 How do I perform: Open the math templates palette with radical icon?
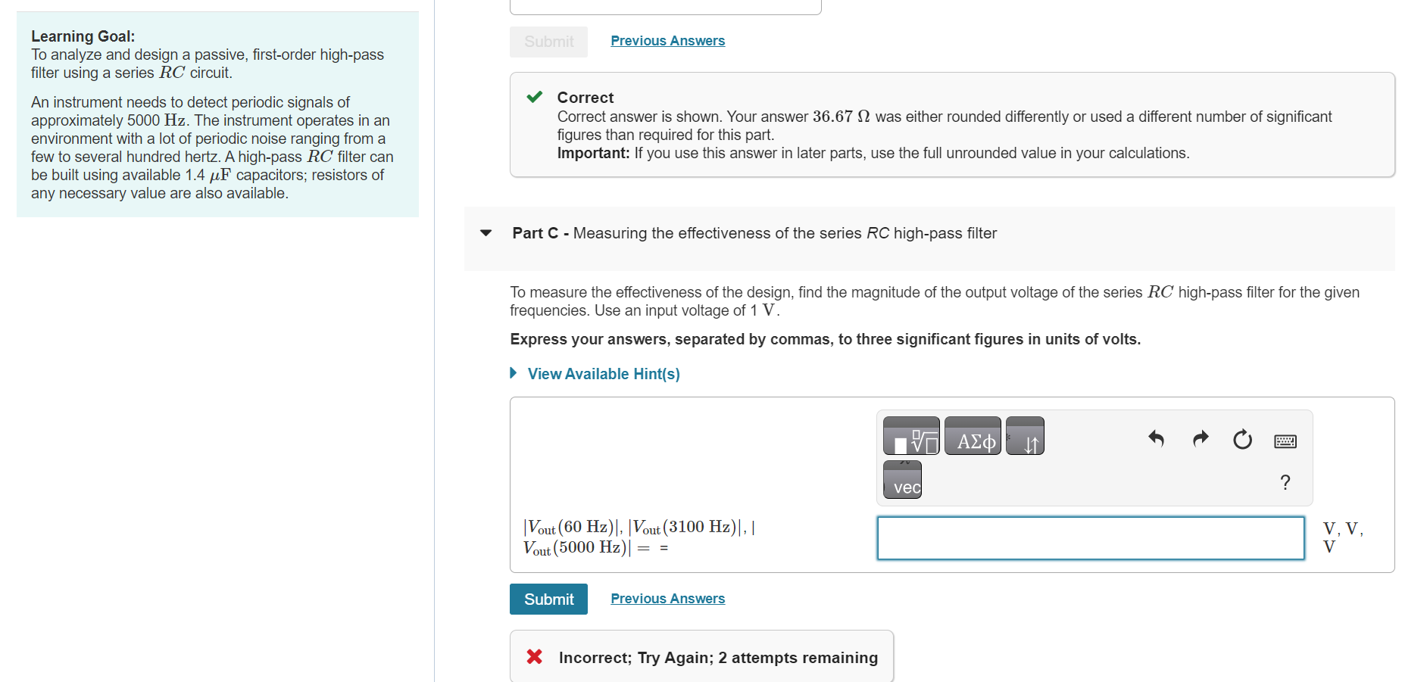pyautogui.click(x=911, y=436)
